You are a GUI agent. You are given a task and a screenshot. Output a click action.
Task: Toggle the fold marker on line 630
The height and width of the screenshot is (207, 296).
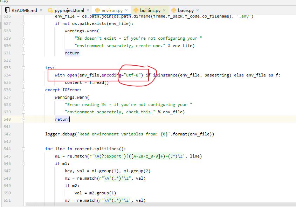point(23,46)
